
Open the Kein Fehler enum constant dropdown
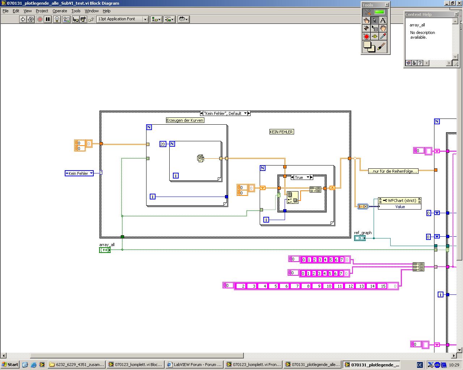(92, 173)
